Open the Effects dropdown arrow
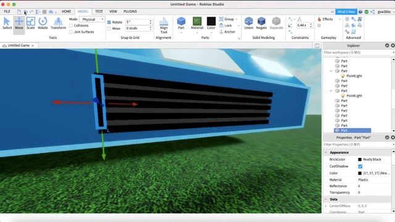The height and width of the screenshot is (222, 395). (x=339, y=19)
